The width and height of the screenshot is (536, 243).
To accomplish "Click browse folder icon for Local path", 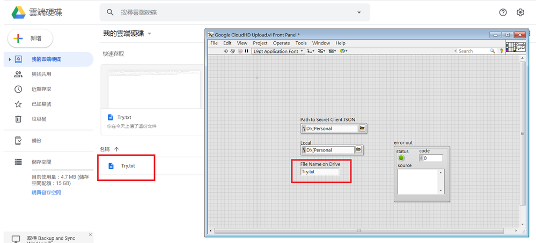I will 358,150.
